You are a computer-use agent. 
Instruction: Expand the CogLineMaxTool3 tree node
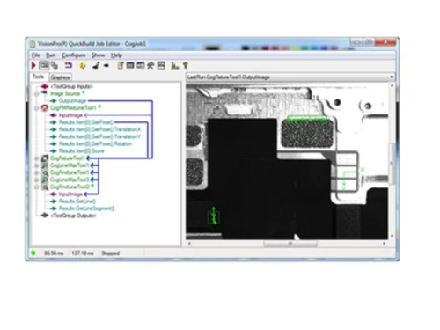tap(37, 180)
